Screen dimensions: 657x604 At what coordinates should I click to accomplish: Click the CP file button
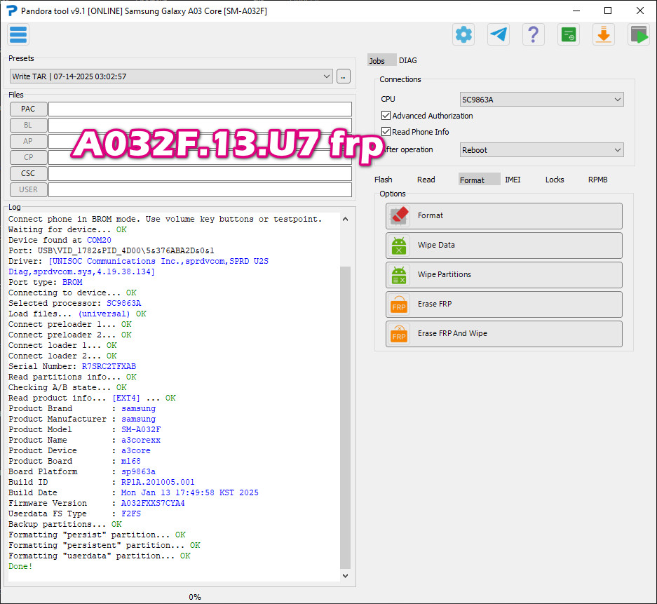tap(28, 157)
